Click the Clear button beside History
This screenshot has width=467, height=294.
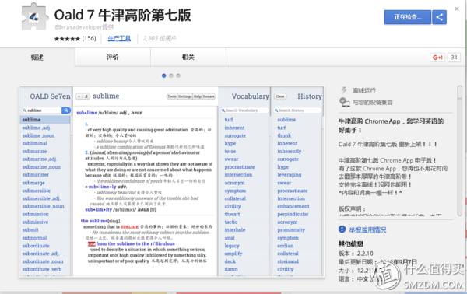[280, 96]
